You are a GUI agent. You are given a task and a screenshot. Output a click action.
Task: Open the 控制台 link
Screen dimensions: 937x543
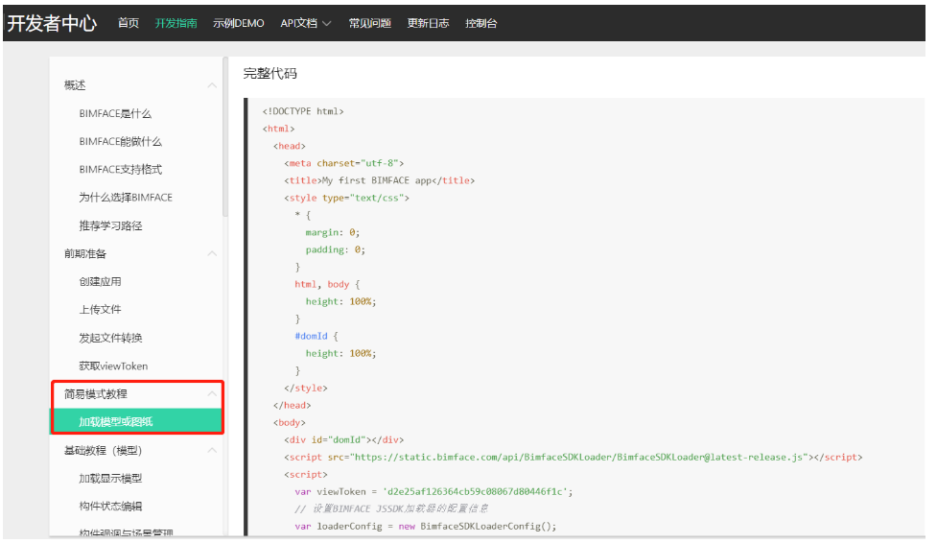[x=481, y=23]
